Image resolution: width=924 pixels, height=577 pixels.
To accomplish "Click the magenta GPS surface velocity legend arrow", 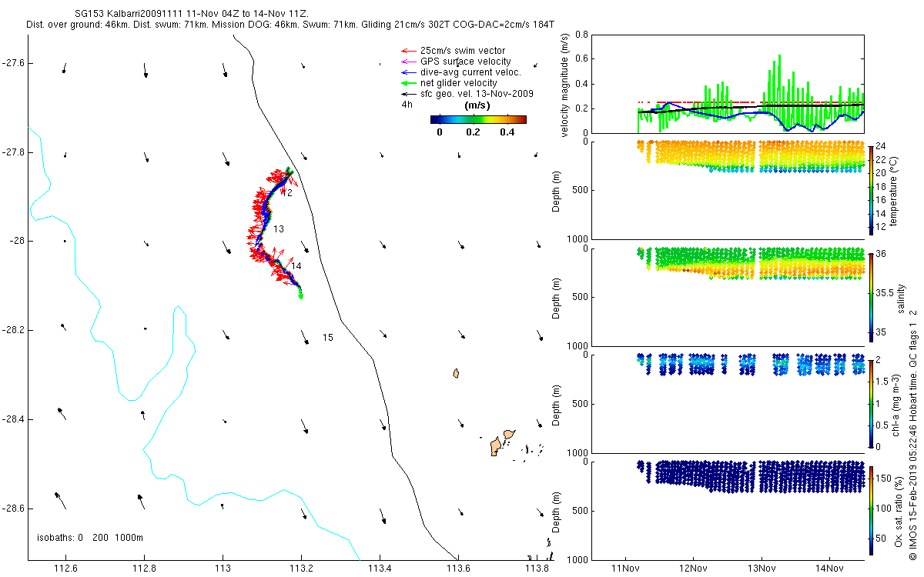I will click(x=408, y=62).
